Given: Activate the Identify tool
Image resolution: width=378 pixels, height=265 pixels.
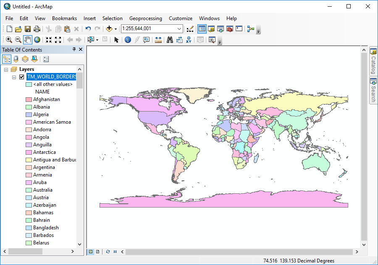Looking at the screenshot, I should pyautogui.click(x=128, y=40).
